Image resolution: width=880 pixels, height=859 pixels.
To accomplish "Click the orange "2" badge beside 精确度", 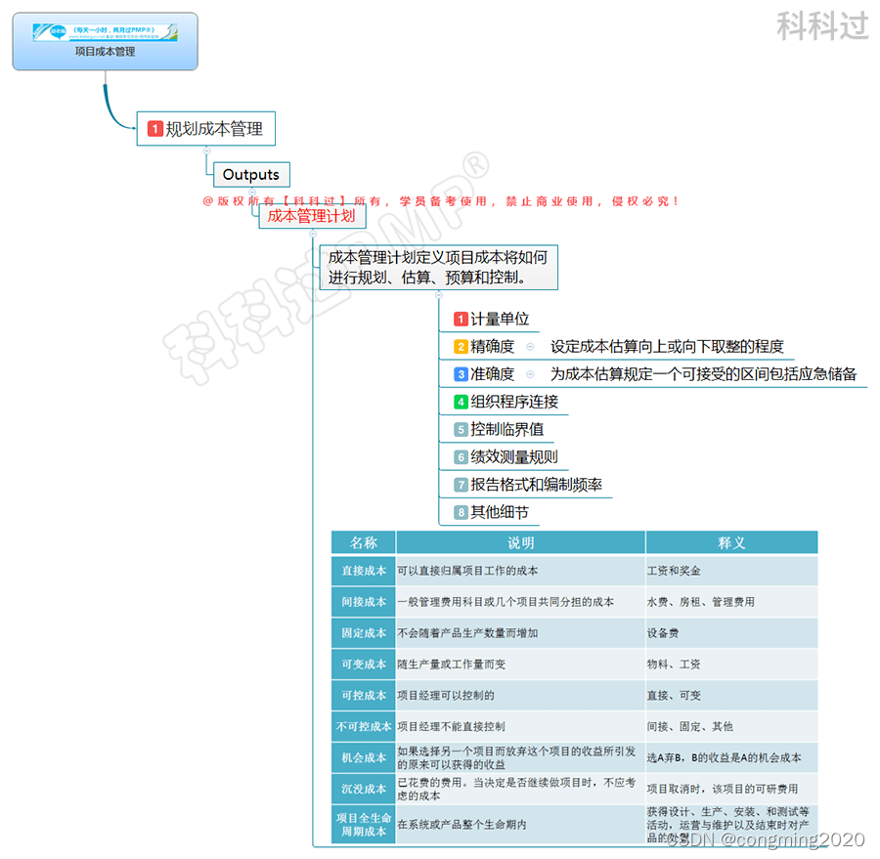I will pyautogui.click(x=460, y=346).
